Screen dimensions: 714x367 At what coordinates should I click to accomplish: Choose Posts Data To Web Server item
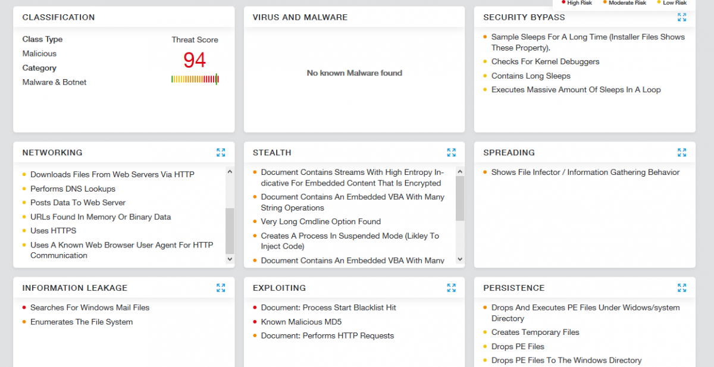point(78,203)
